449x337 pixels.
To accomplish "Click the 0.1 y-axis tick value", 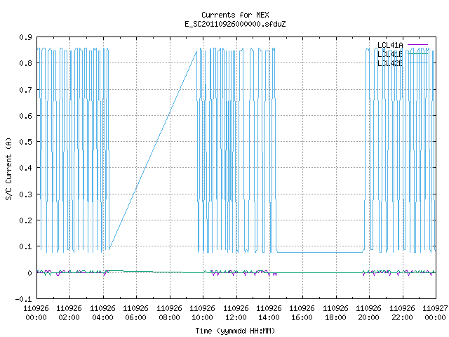I will 25,246.
